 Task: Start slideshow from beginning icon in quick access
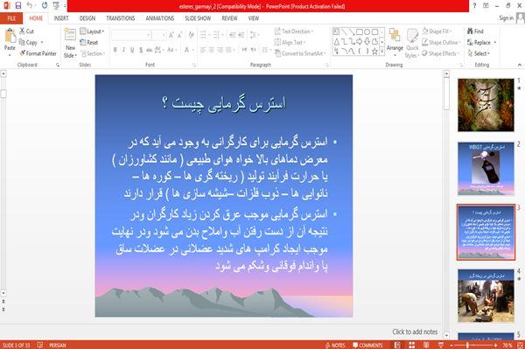[x=56, y=5]
